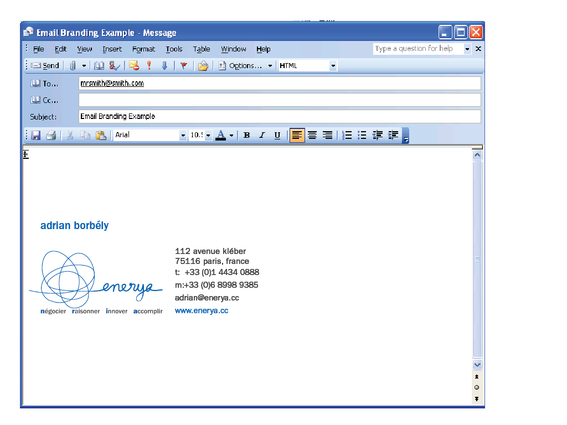The image size is (567, 425).
Task: Click the To... address book button
Action: (44, 84)
